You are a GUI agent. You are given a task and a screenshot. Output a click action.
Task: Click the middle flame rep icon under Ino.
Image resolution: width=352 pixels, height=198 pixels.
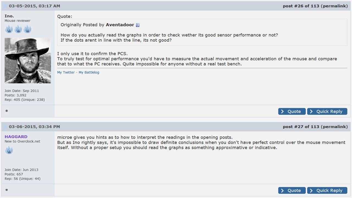18,29
